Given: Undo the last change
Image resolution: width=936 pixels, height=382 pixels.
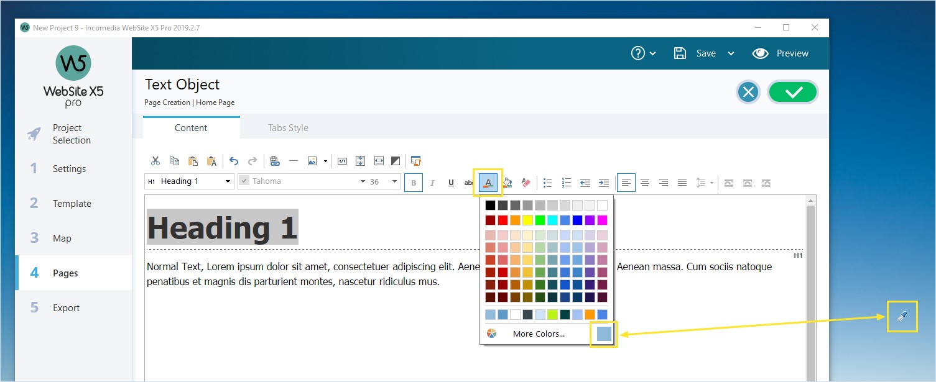Looking at the screenshot, I should pyautogui.click(x=233, y=160).
